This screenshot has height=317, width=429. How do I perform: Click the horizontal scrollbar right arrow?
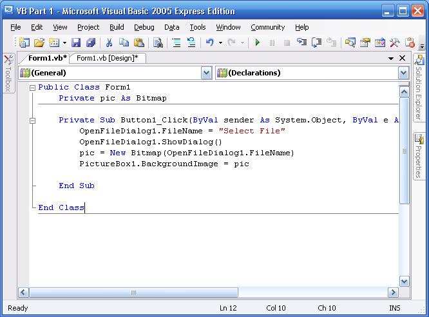[x=393, y=293]
